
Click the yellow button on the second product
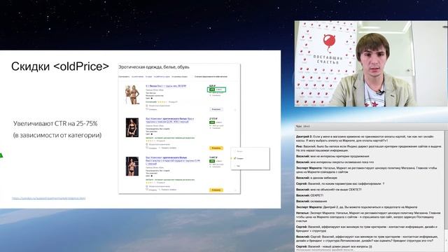[x=216, y=148]
